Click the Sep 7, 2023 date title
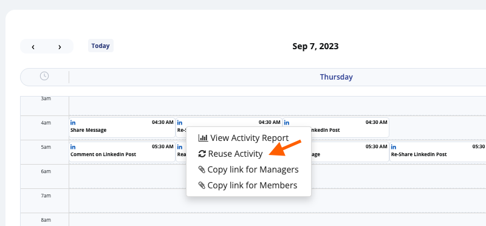 coord(315,47)
